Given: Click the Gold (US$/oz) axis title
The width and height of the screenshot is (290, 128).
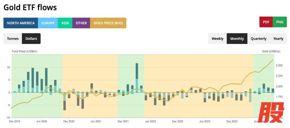Looking at the screenshot, I should tap(271, 51).
